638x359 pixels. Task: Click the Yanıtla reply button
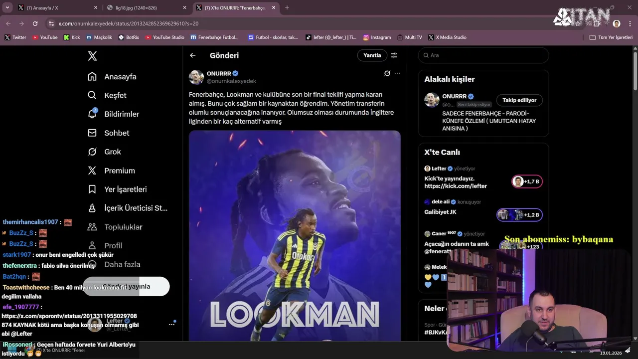click(372, 55)
